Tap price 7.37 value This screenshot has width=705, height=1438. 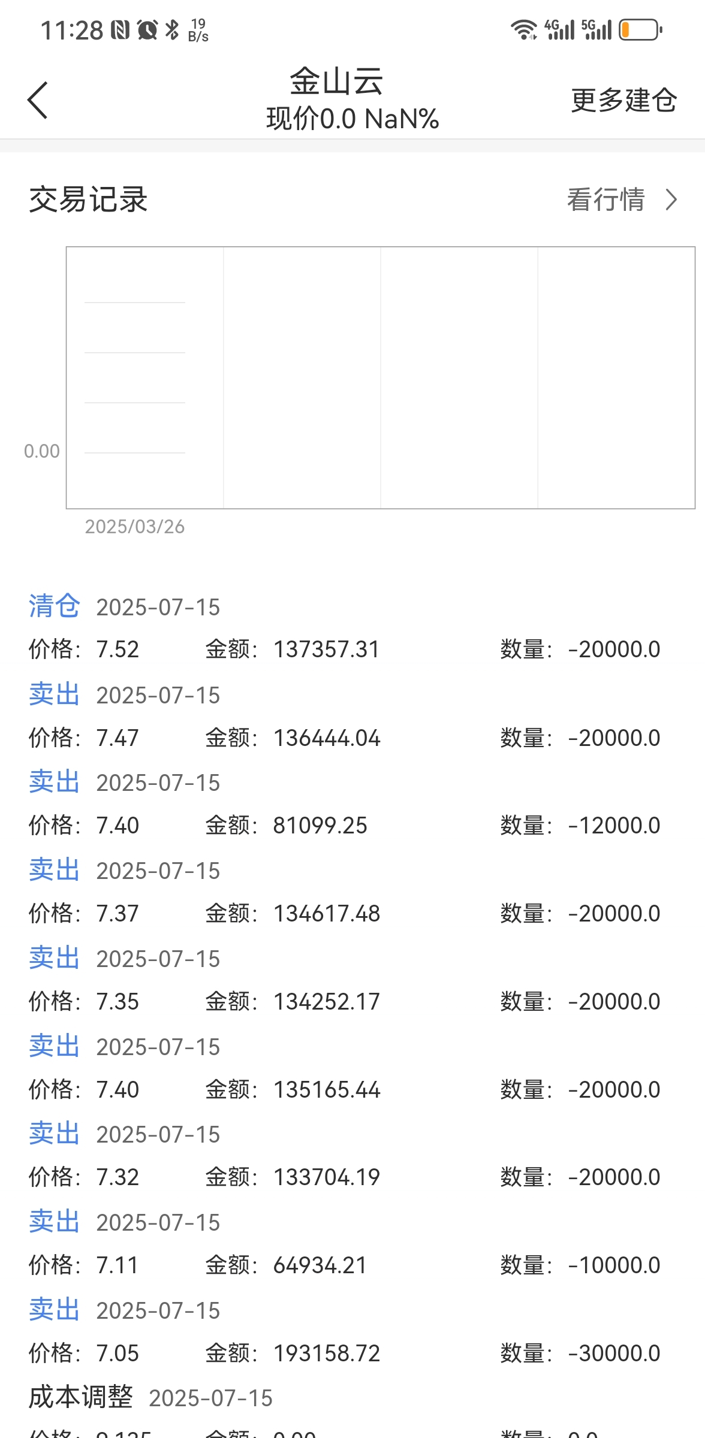(x=118, y=914)
